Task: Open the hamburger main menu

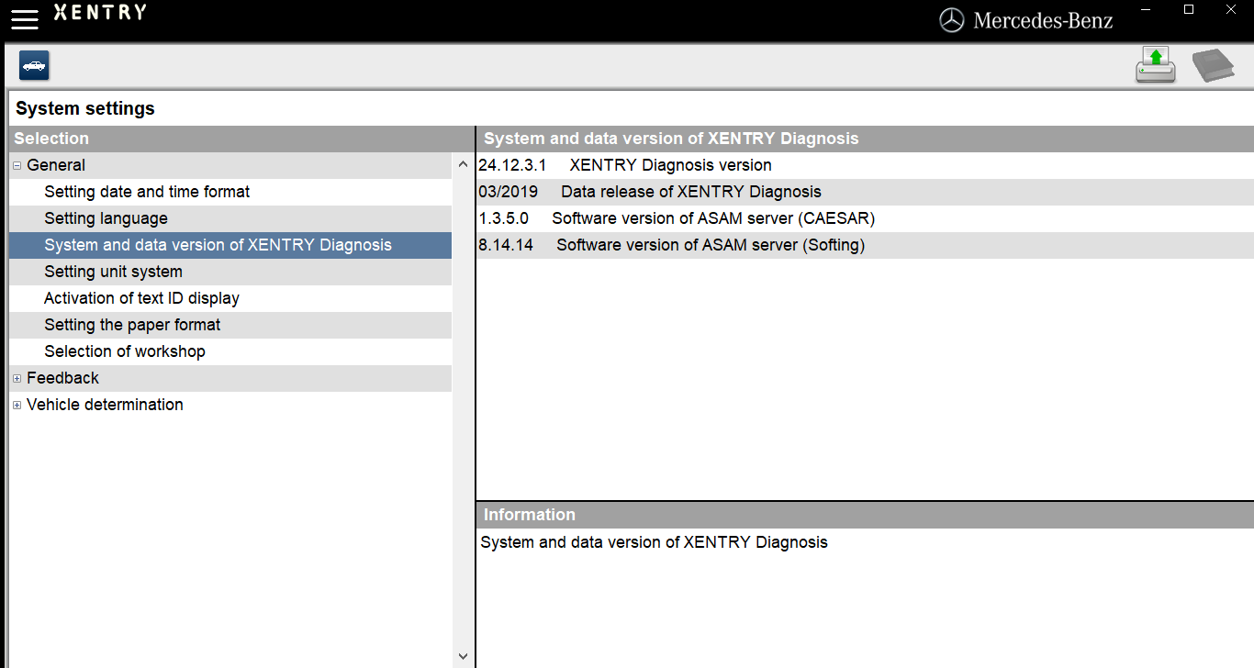Action: 25,19
